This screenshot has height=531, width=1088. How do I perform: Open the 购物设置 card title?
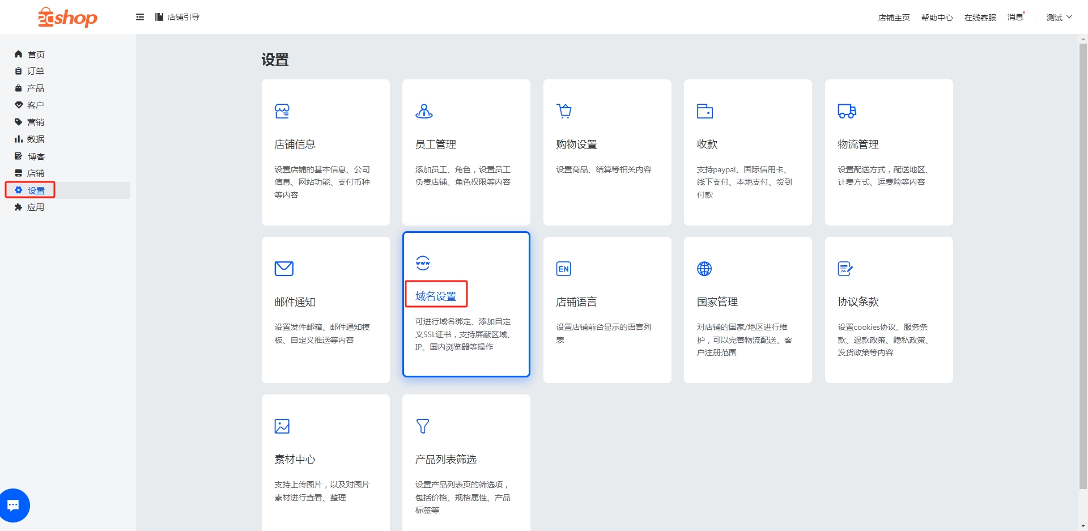[576, 145]
